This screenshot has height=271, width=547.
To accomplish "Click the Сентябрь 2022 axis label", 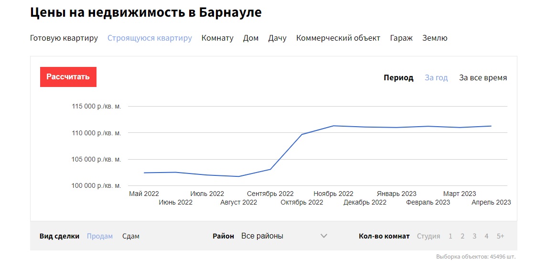I will tap(270, 194).
